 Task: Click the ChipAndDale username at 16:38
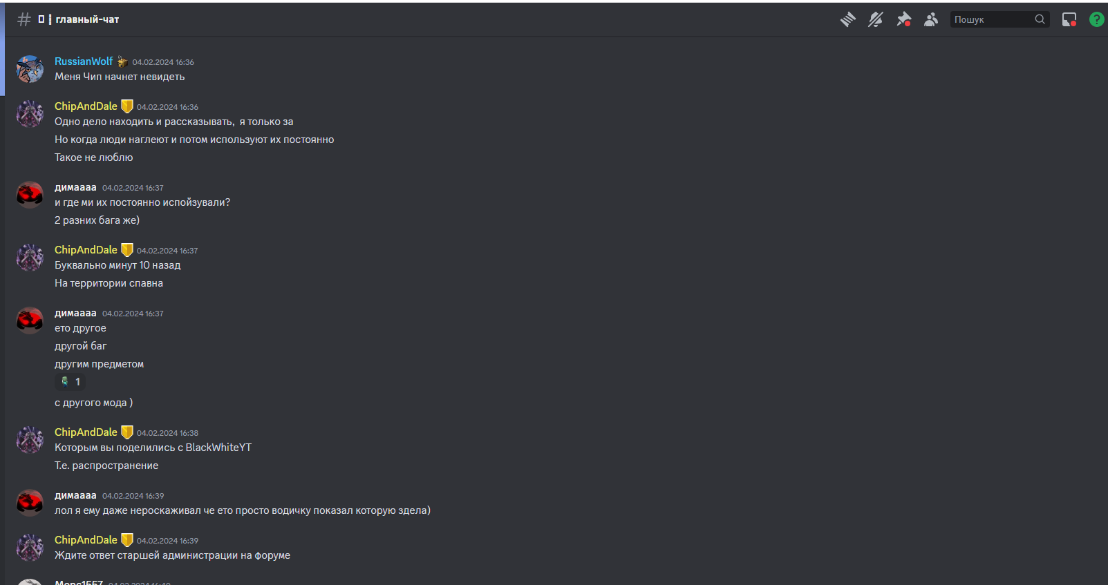pyautogui.click(x=86, y=432)
